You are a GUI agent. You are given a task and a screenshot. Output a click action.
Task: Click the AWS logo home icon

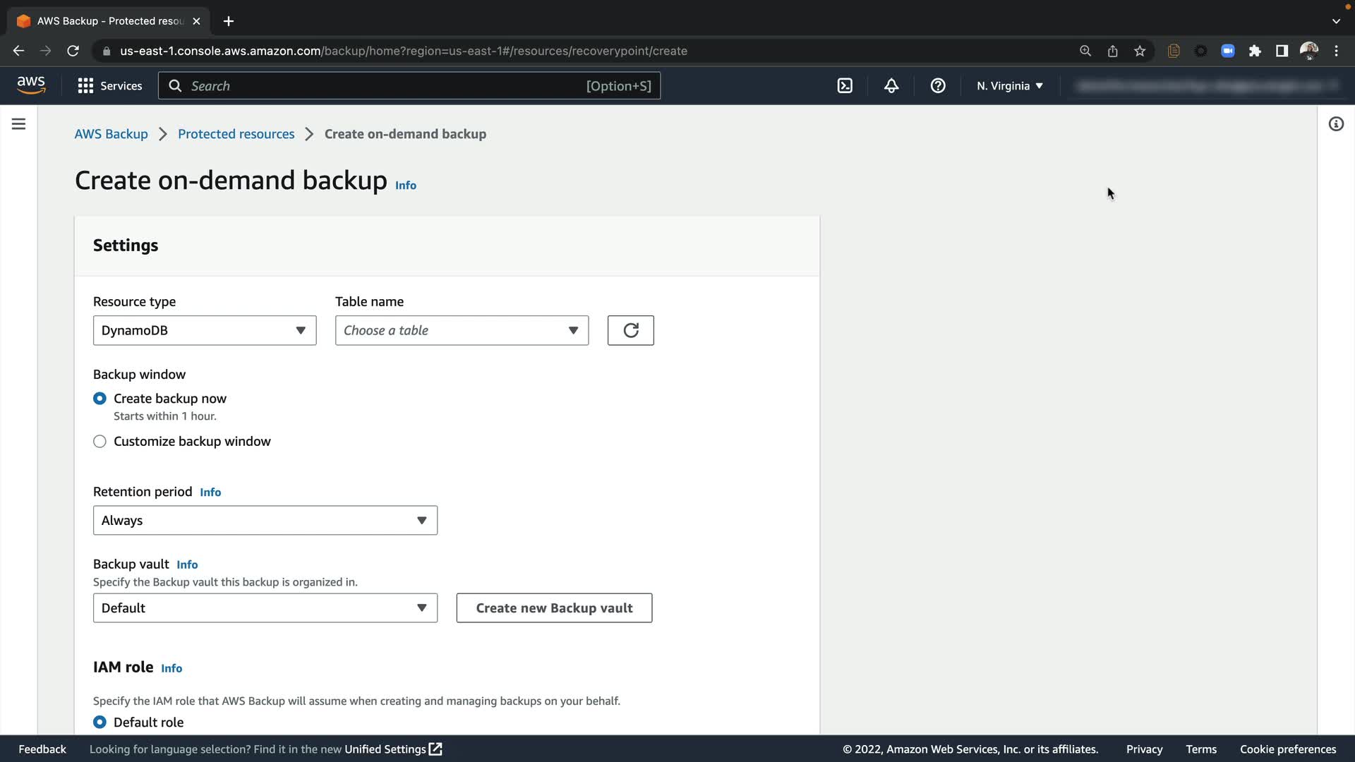[x=31, y=85]
